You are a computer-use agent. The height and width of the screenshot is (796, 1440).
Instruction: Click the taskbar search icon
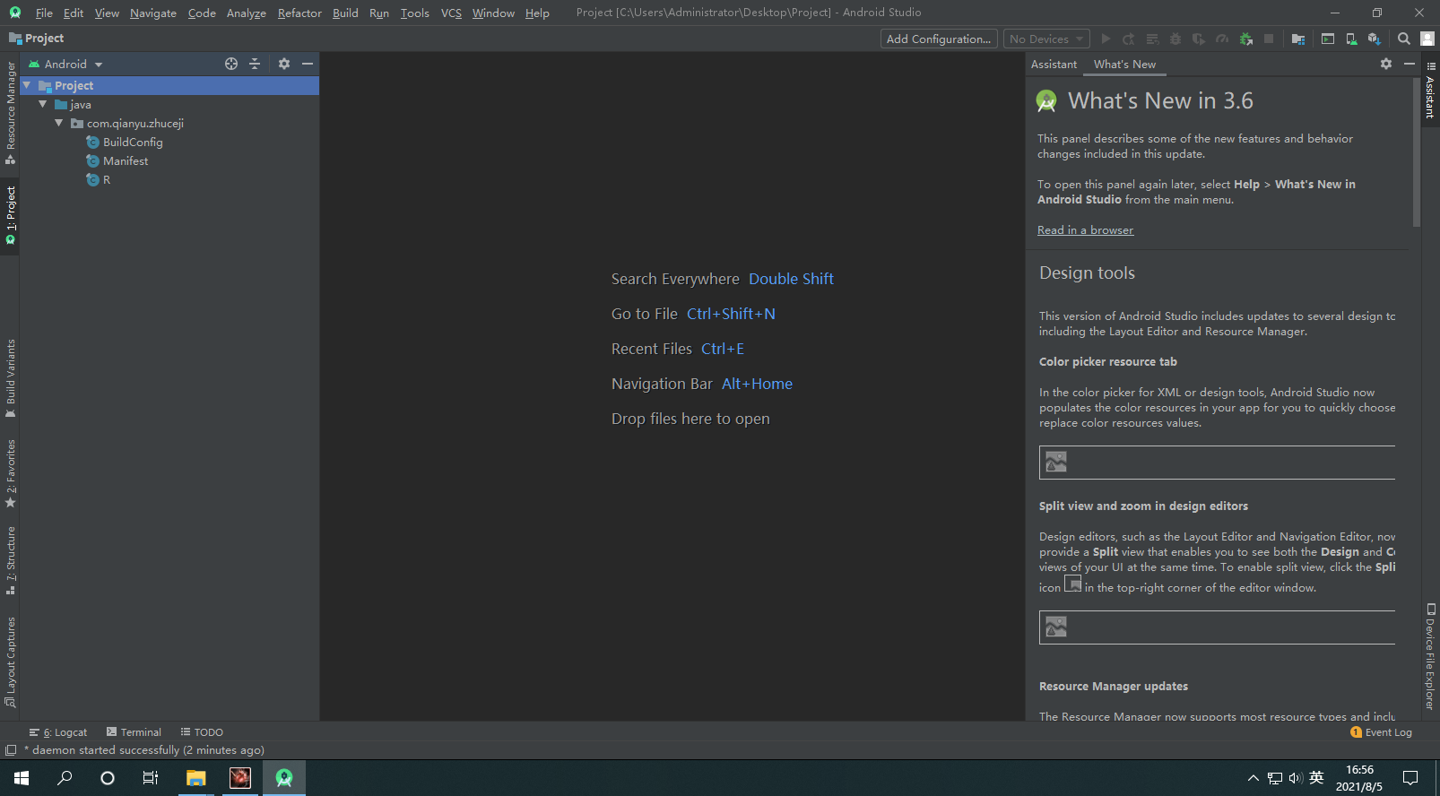pyautogui.click(x=65, y=778)
